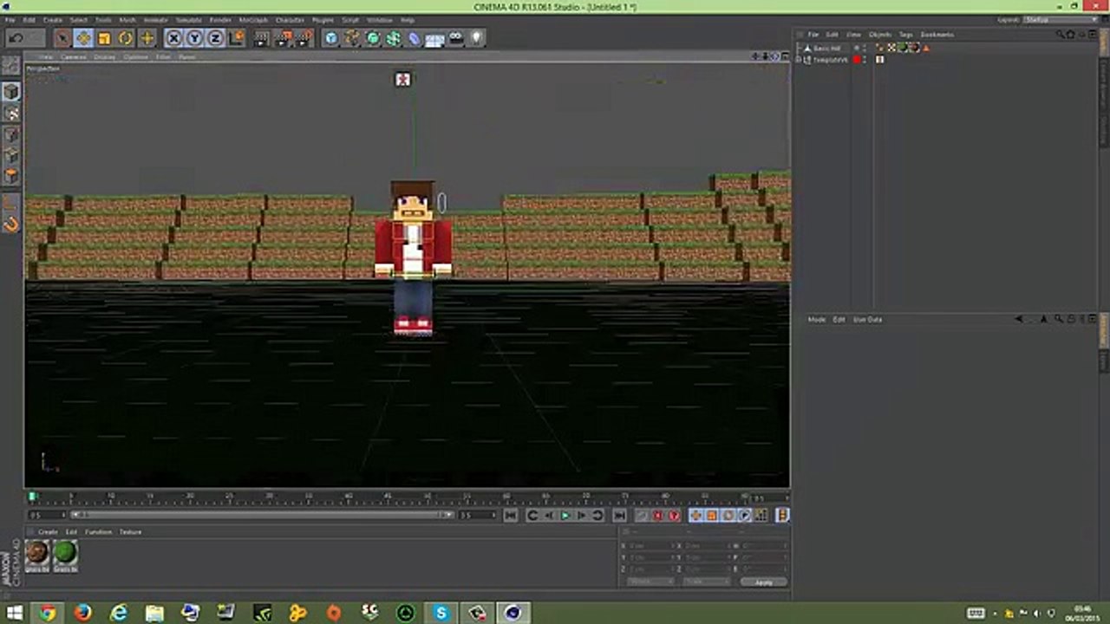Open the MoGraph menu
Screen dimensions: 1110x624
[254, 19]
